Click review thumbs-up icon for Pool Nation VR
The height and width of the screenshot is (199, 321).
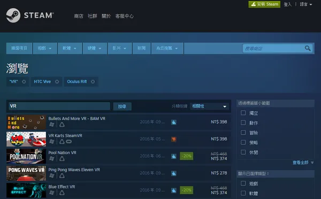[173, 156]
